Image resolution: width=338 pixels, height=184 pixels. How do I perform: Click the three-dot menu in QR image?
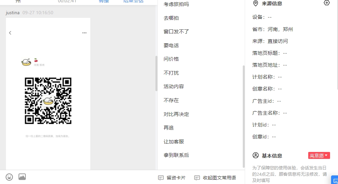coord(84,33)
